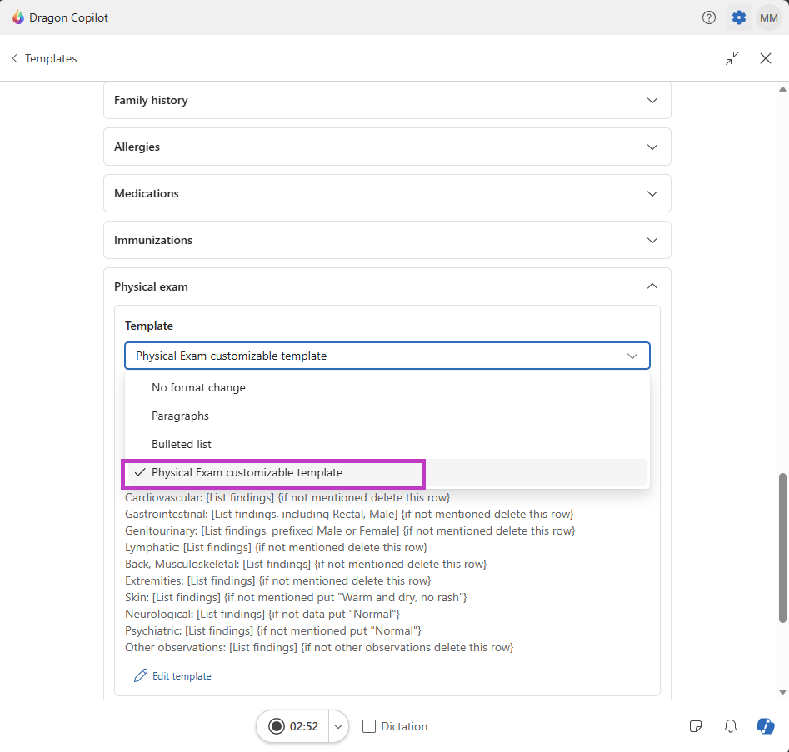Open the blue Copilot icon at bottom right

tap(766, 726)
